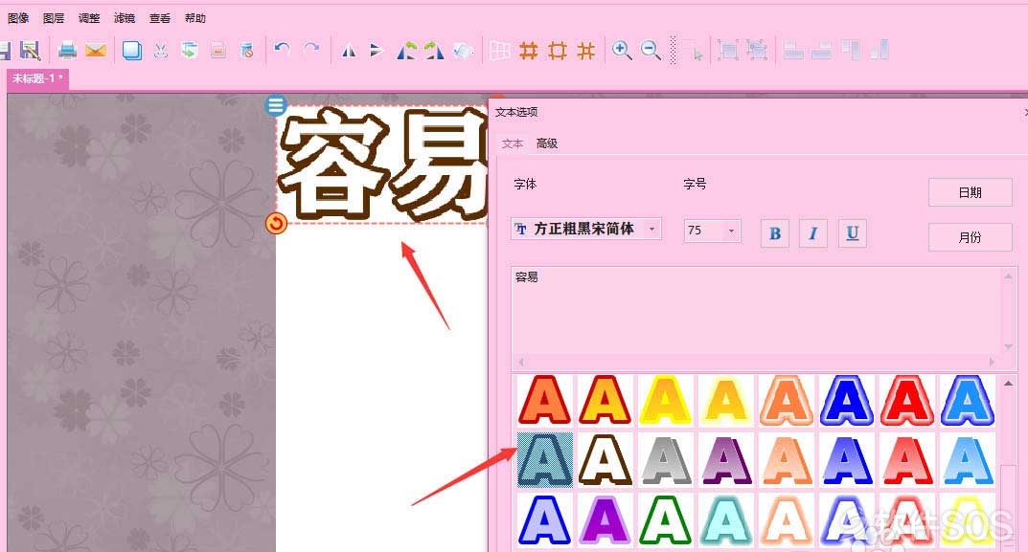Screen dimensions: 1028x552
Task: Toggle bold formatting button B
Action: coord(774,233)
